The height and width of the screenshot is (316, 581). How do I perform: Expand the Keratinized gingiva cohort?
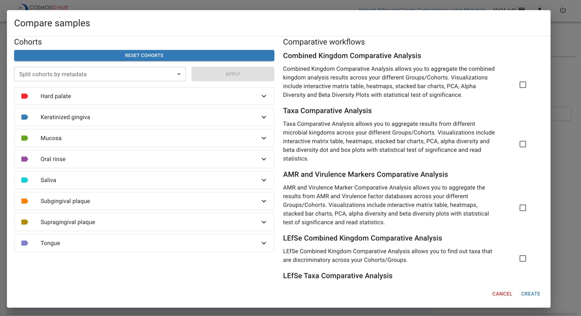tap(264, 117)
